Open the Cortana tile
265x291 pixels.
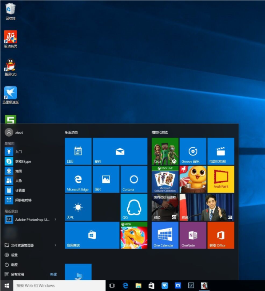pyautogui.click(x=134, y=179)
